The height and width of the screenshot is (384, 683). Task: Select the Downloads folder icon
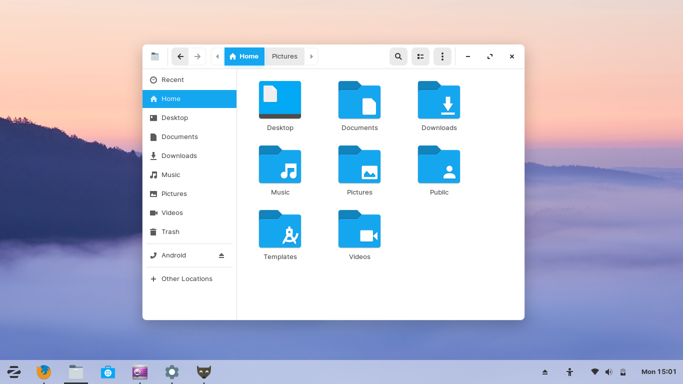439,100
